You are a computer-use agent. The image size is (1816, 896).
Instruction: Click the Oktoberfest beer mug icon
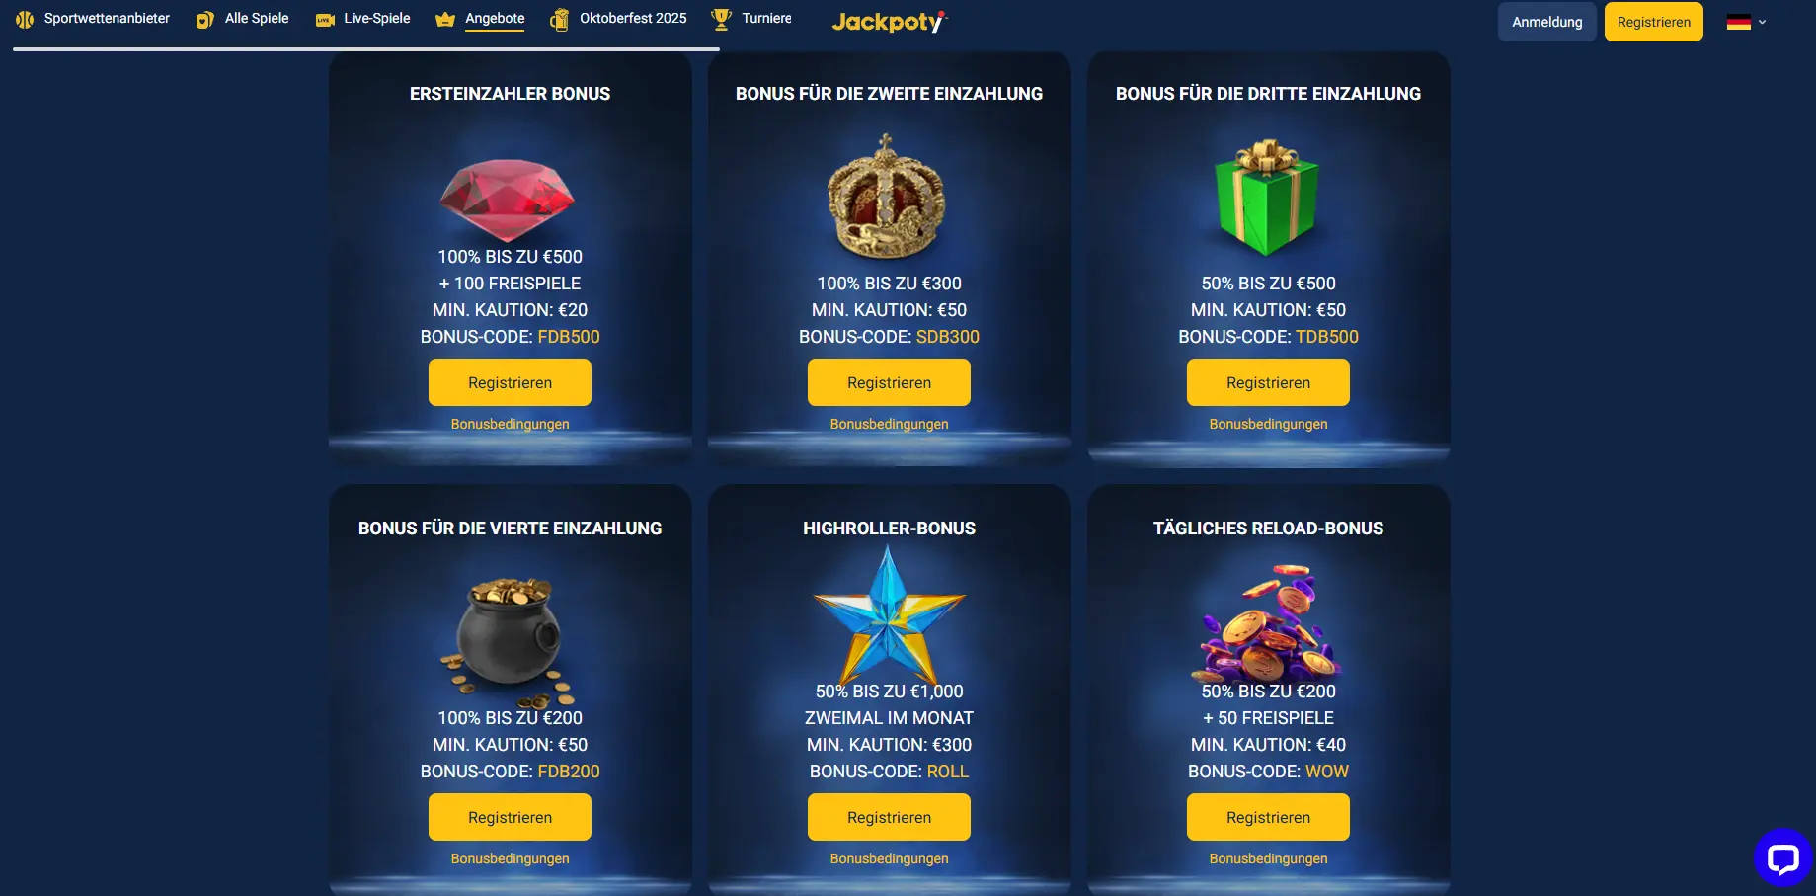[559, 19]
